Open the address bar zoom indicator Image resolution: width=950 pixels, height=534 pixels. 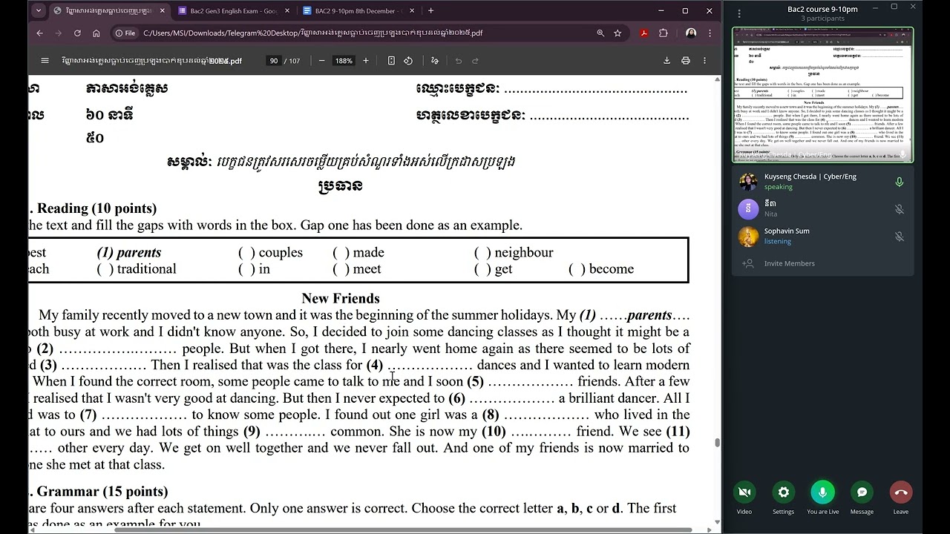coord(600,33)
